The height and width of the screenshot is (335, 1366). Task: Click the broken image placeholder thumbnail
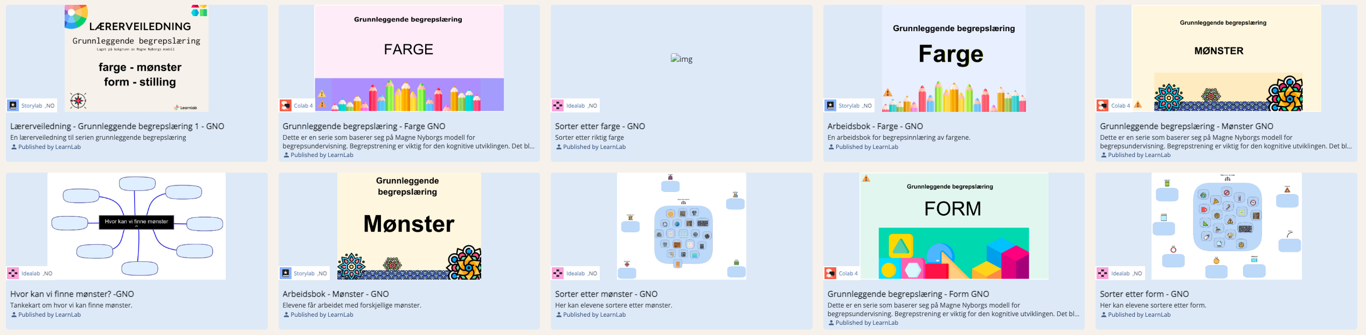click(x=681, y=59)
